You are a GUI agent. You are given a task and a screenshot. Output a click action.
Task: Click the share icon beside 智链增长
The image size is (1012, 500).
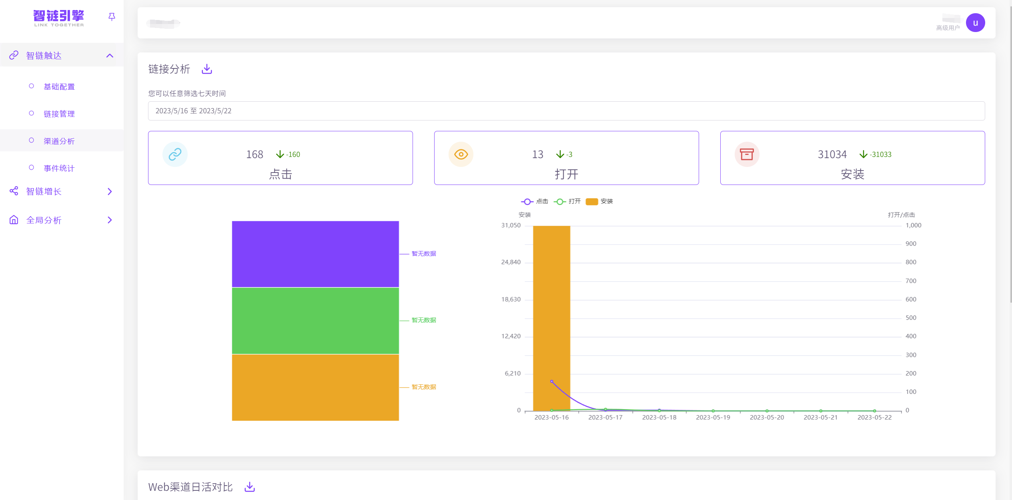coord(14,191)
